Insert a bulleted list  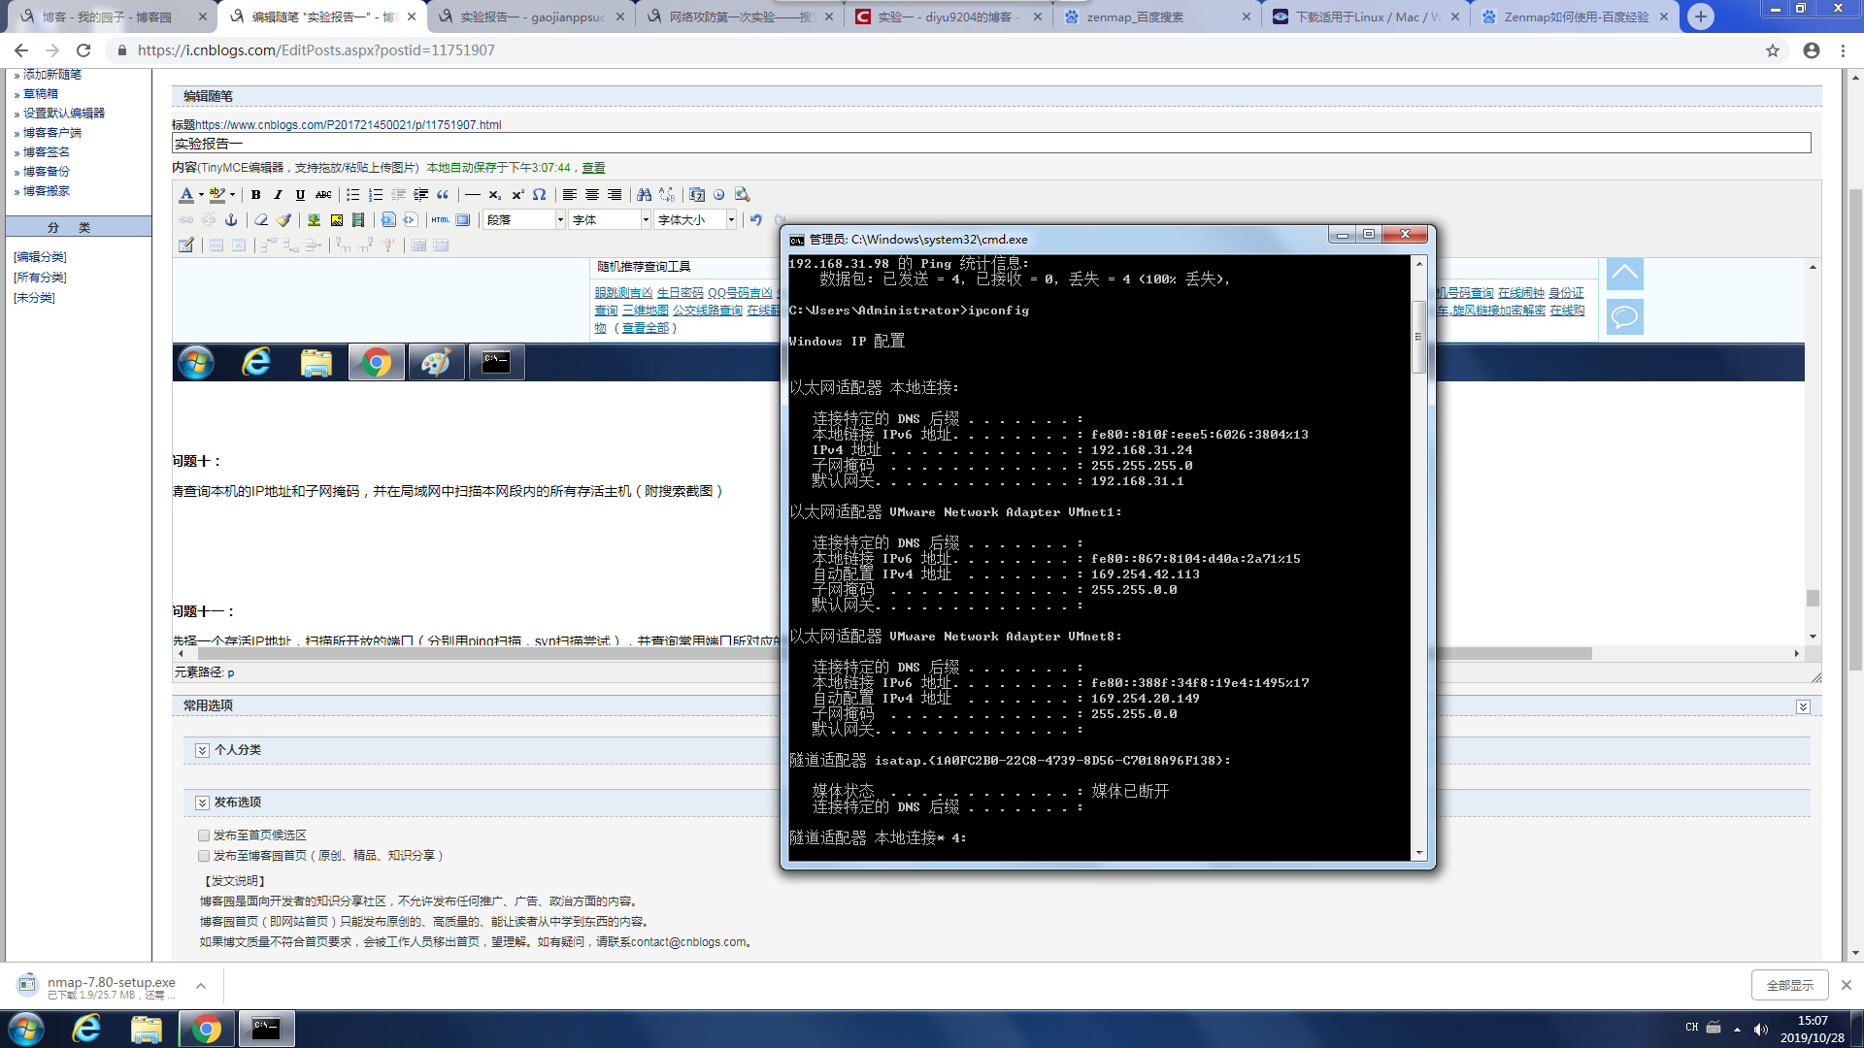[352, 194]
